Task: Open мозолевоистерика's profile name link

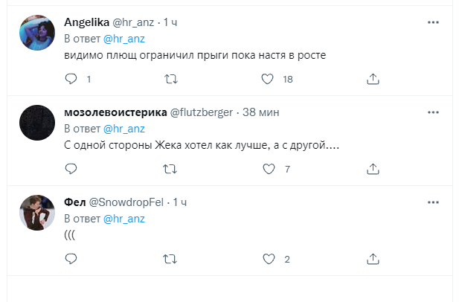Action: 115,112
